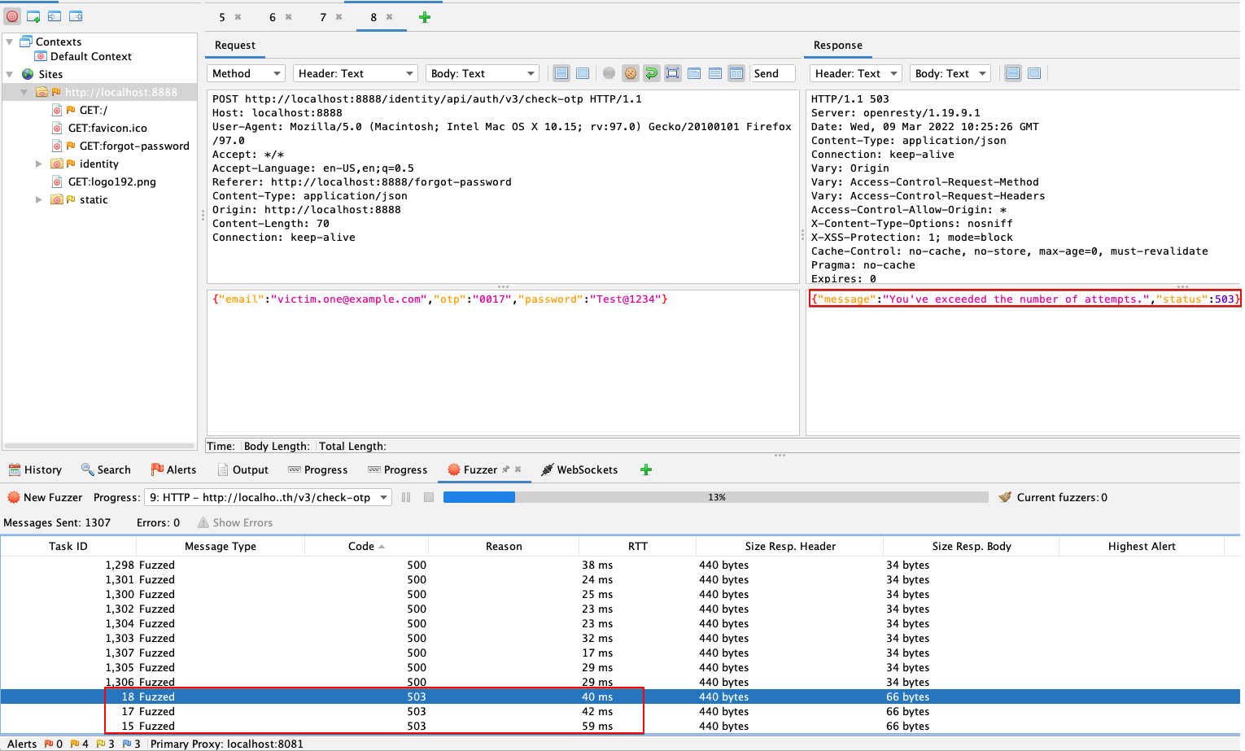This screenshot has width=1245, height=751.
Task: Stop the fuzzer with square button
Action: 429,497
